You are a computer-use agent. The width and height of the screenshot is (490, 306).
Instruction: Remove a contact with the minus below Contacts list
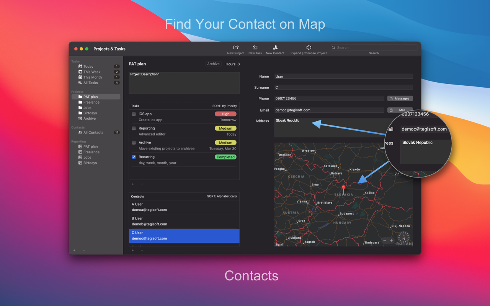click(142, 250)
